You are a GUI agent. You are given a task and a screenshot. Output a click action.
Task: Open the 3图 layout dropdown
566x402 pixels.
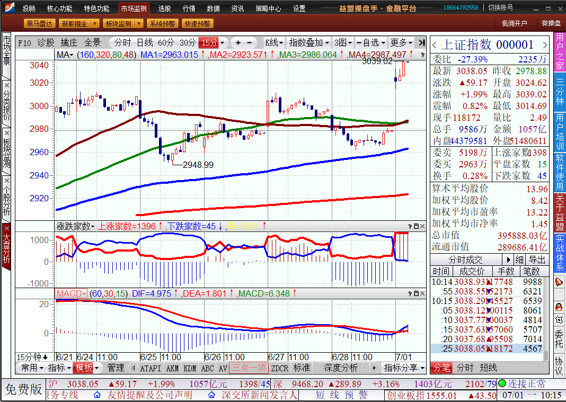click(343, 42)
